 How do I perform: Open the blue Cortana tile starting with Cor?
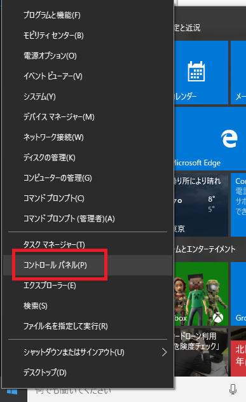(238, 205)
